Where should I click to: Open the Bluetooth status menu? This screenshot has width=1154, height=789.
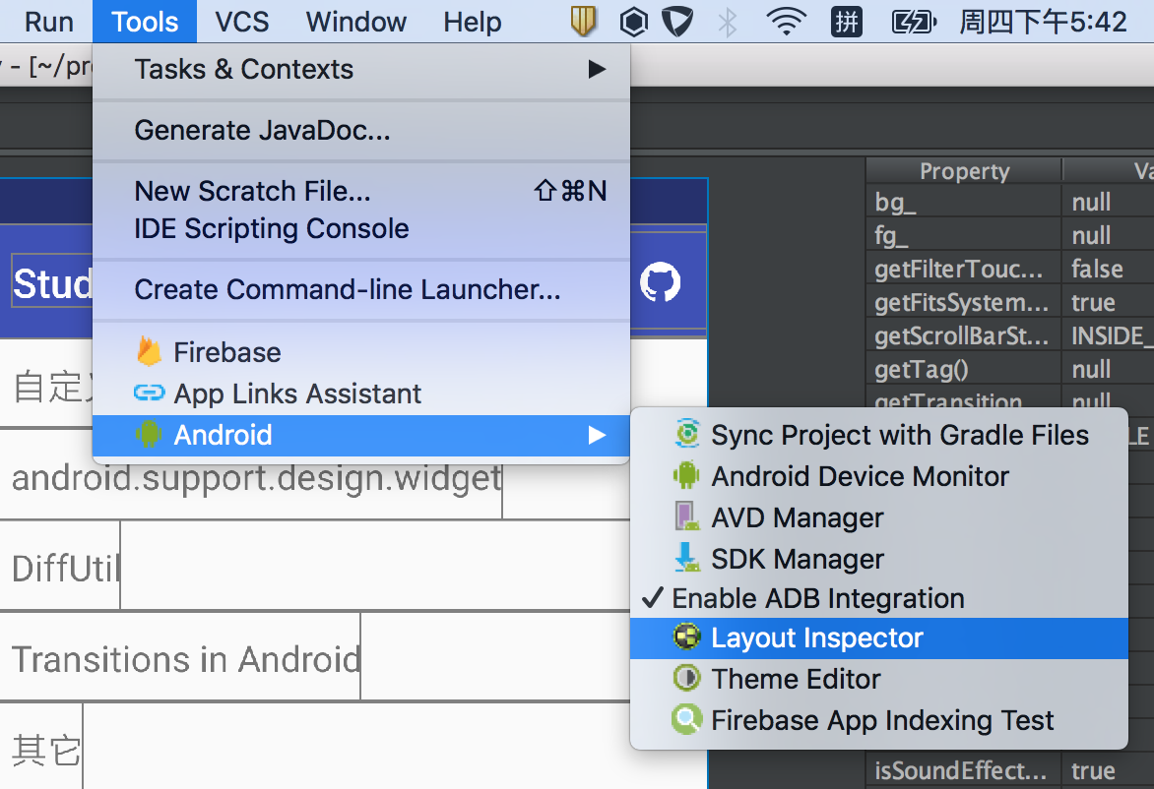728,22
